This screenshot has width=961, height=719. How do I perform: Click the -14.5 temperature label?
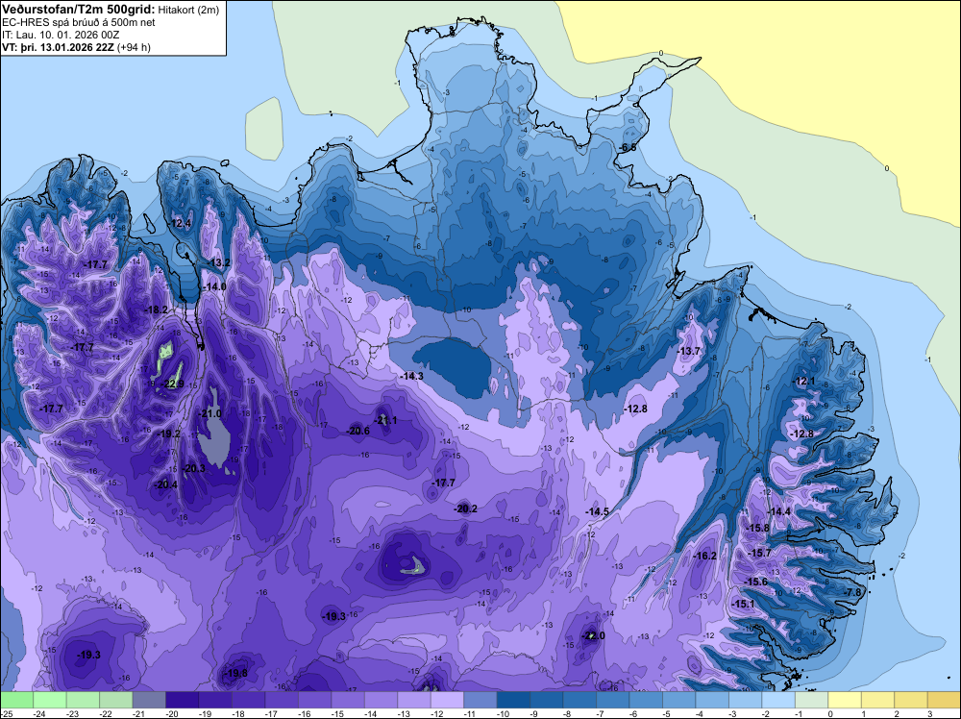point(598,511)
